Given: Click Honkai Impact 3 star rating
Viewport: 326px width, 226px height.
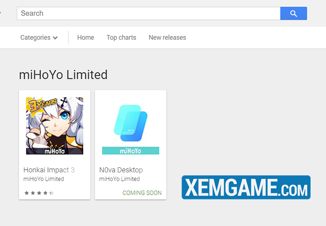Looking at the screenshot, I should [39, 193].
